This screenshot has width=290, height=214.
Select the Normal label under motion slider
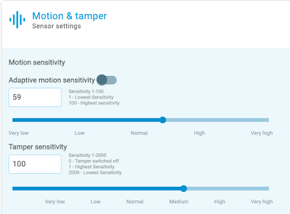coord(139,133)
